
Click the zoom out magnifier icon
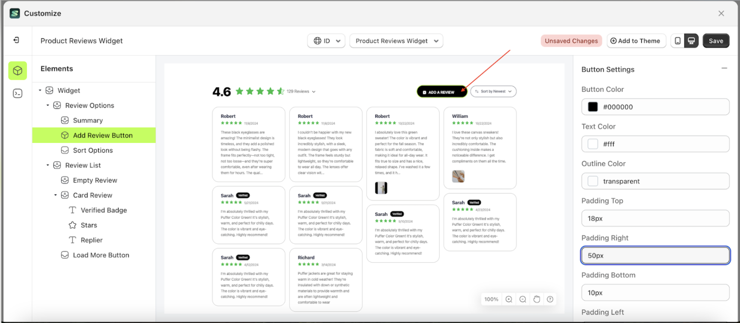[x=523, y=299]
